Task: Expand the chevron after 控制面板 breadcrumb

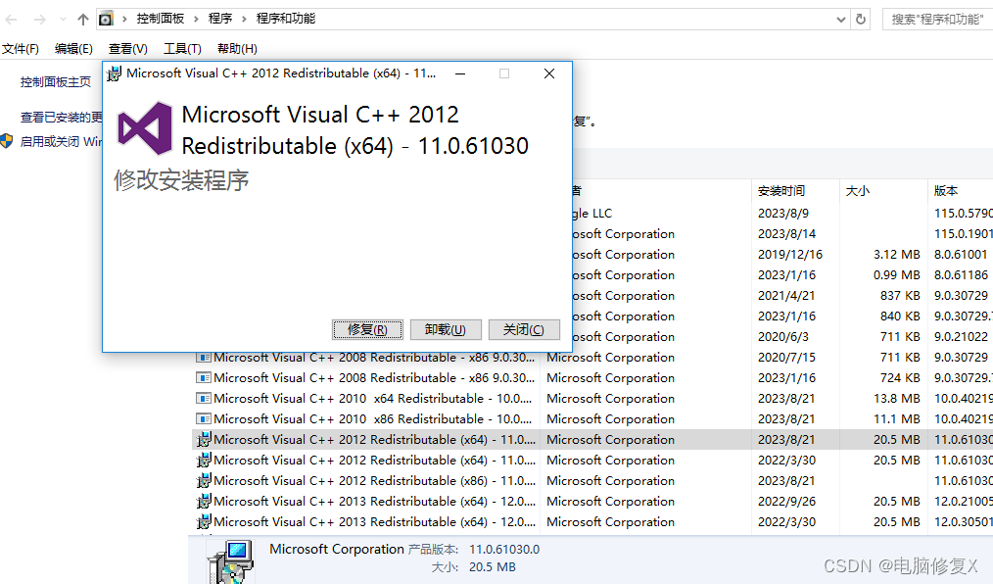Action: (196, 19)
